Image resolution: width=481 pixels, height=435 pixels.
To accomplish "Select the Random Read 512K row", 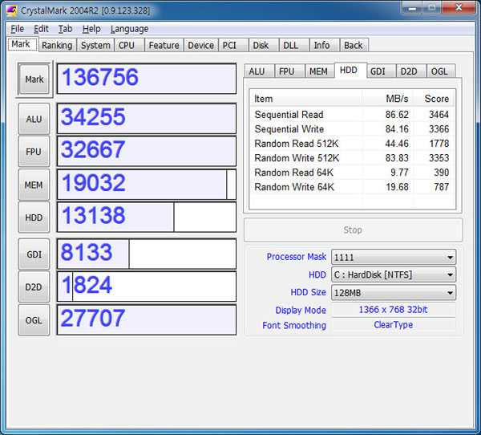I will [x=352, y=144].
